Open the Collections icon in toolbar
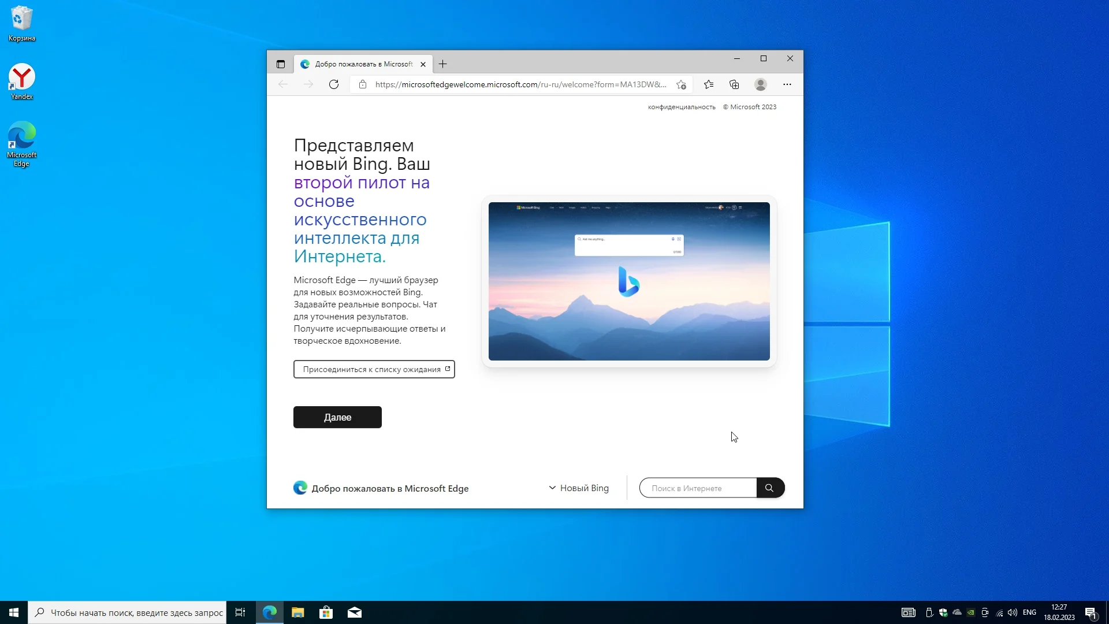The image size is (1109, 624). [x=734, y=84]
